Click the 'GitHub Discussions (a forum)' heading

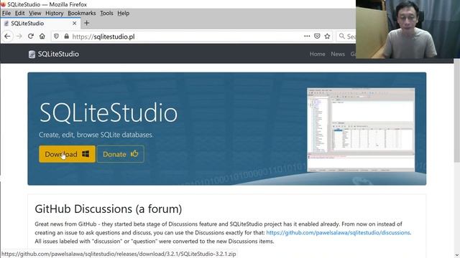pyautogui.click(x=109, y=209)
